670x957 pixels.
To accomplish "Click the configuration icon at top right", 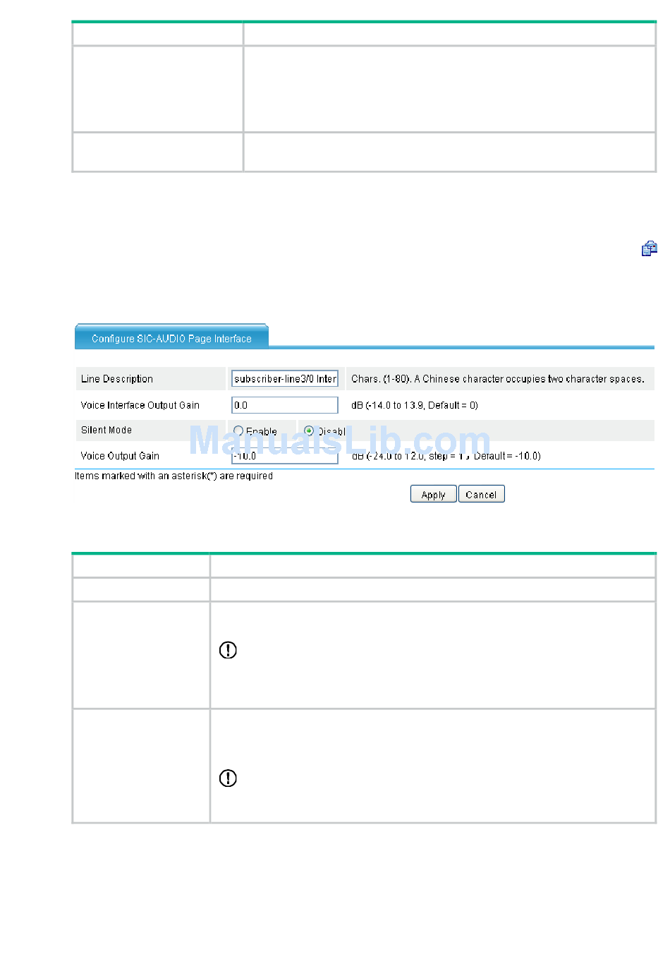I will [649, 248].
